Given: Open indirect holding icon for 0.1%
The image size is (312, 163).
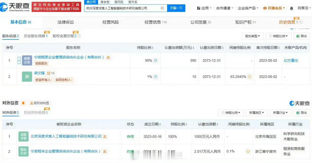Looking at the screenshot, I should (248, 151).
